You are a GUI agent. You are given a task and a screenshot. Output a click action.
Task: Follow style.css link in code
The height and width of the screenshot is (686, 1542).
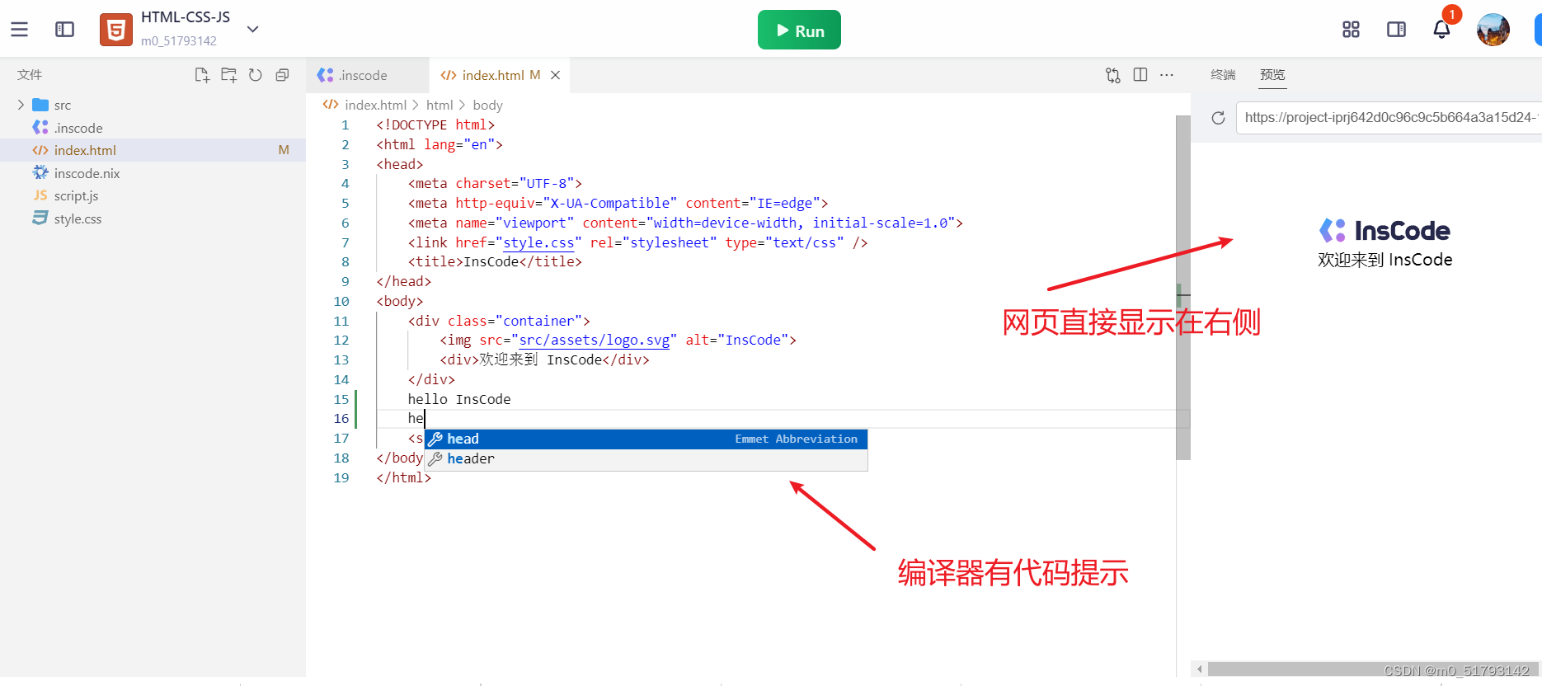point(538,242)
